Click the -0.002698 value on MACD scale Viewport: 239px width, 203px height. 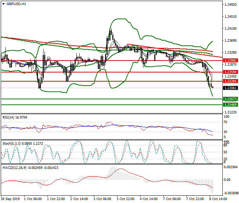(231, 194)
